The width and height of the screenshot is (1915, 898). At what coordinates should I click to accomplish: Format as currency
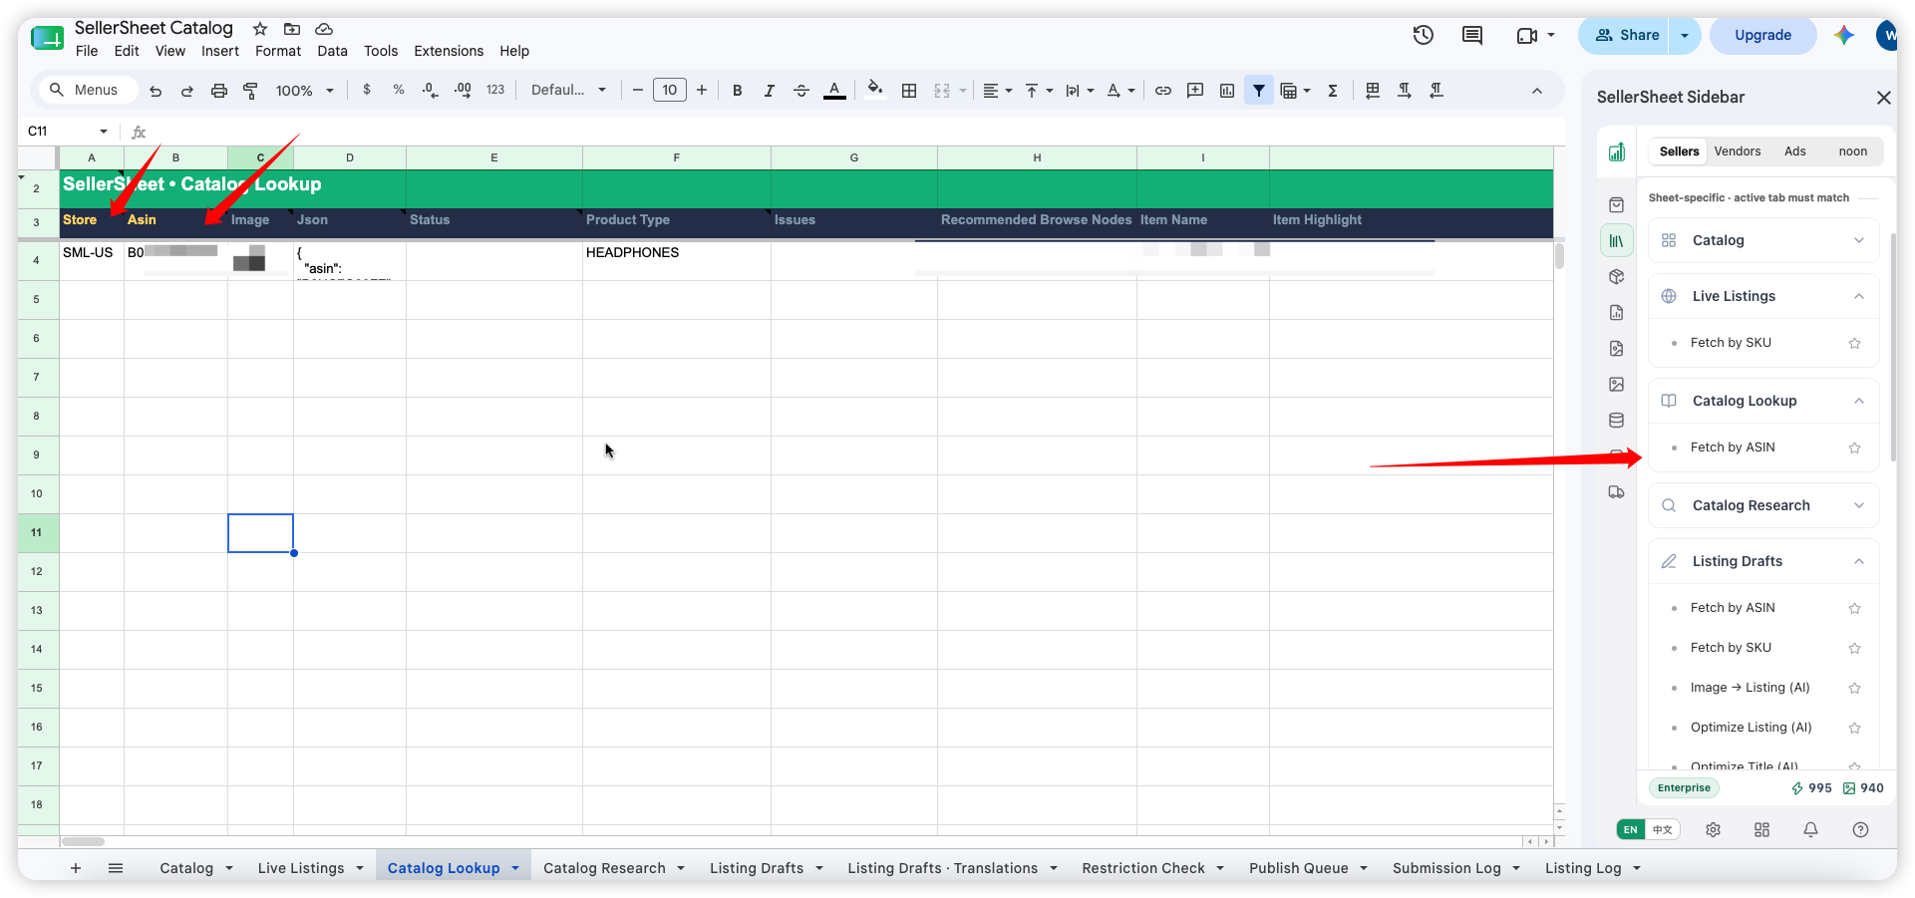coord(367,90)
